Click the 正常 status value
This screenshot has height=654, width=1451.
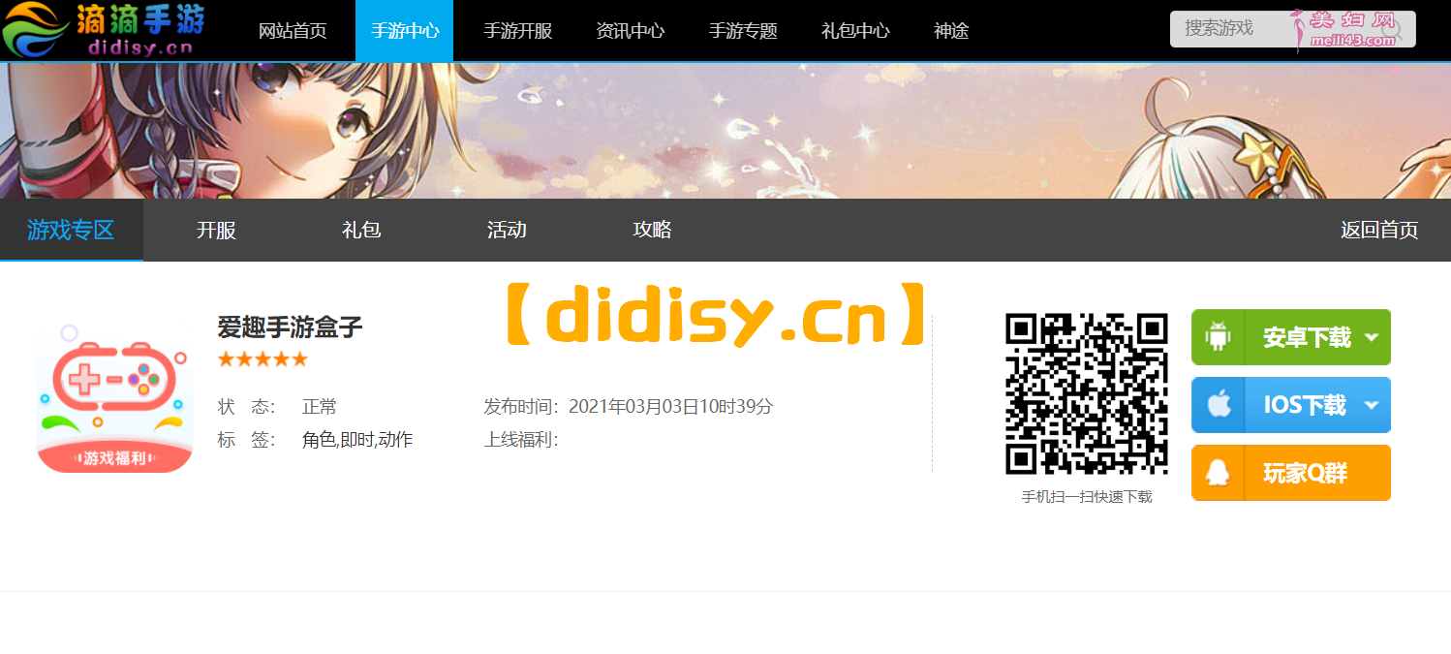click(320, 407)
